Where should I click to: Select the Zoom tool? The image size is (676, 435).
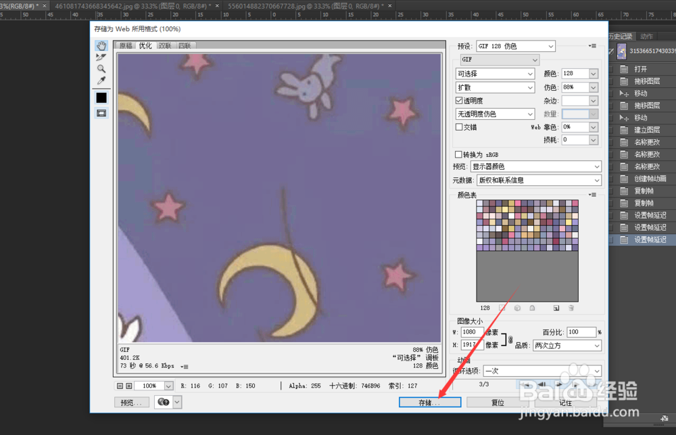click(101, 68)
